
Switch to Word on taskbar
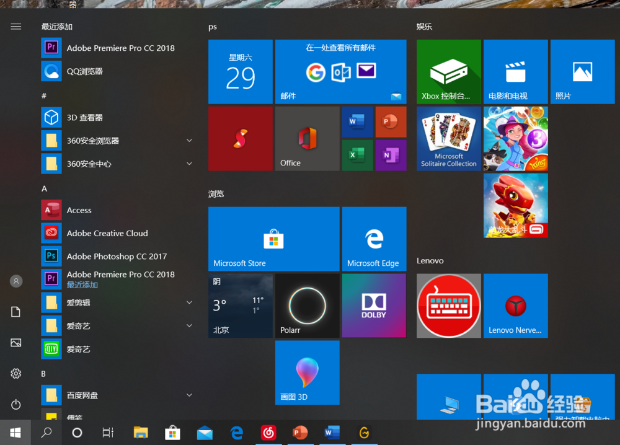332,433
